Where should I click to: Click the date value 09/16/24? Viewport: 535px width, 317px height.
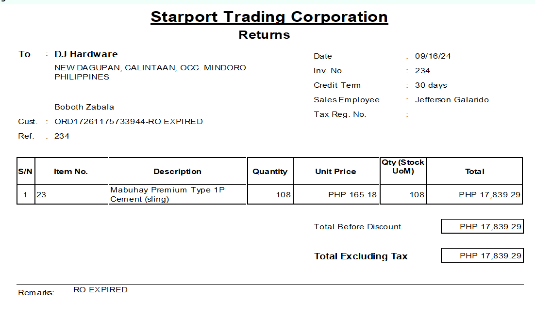tap(433, 56)
